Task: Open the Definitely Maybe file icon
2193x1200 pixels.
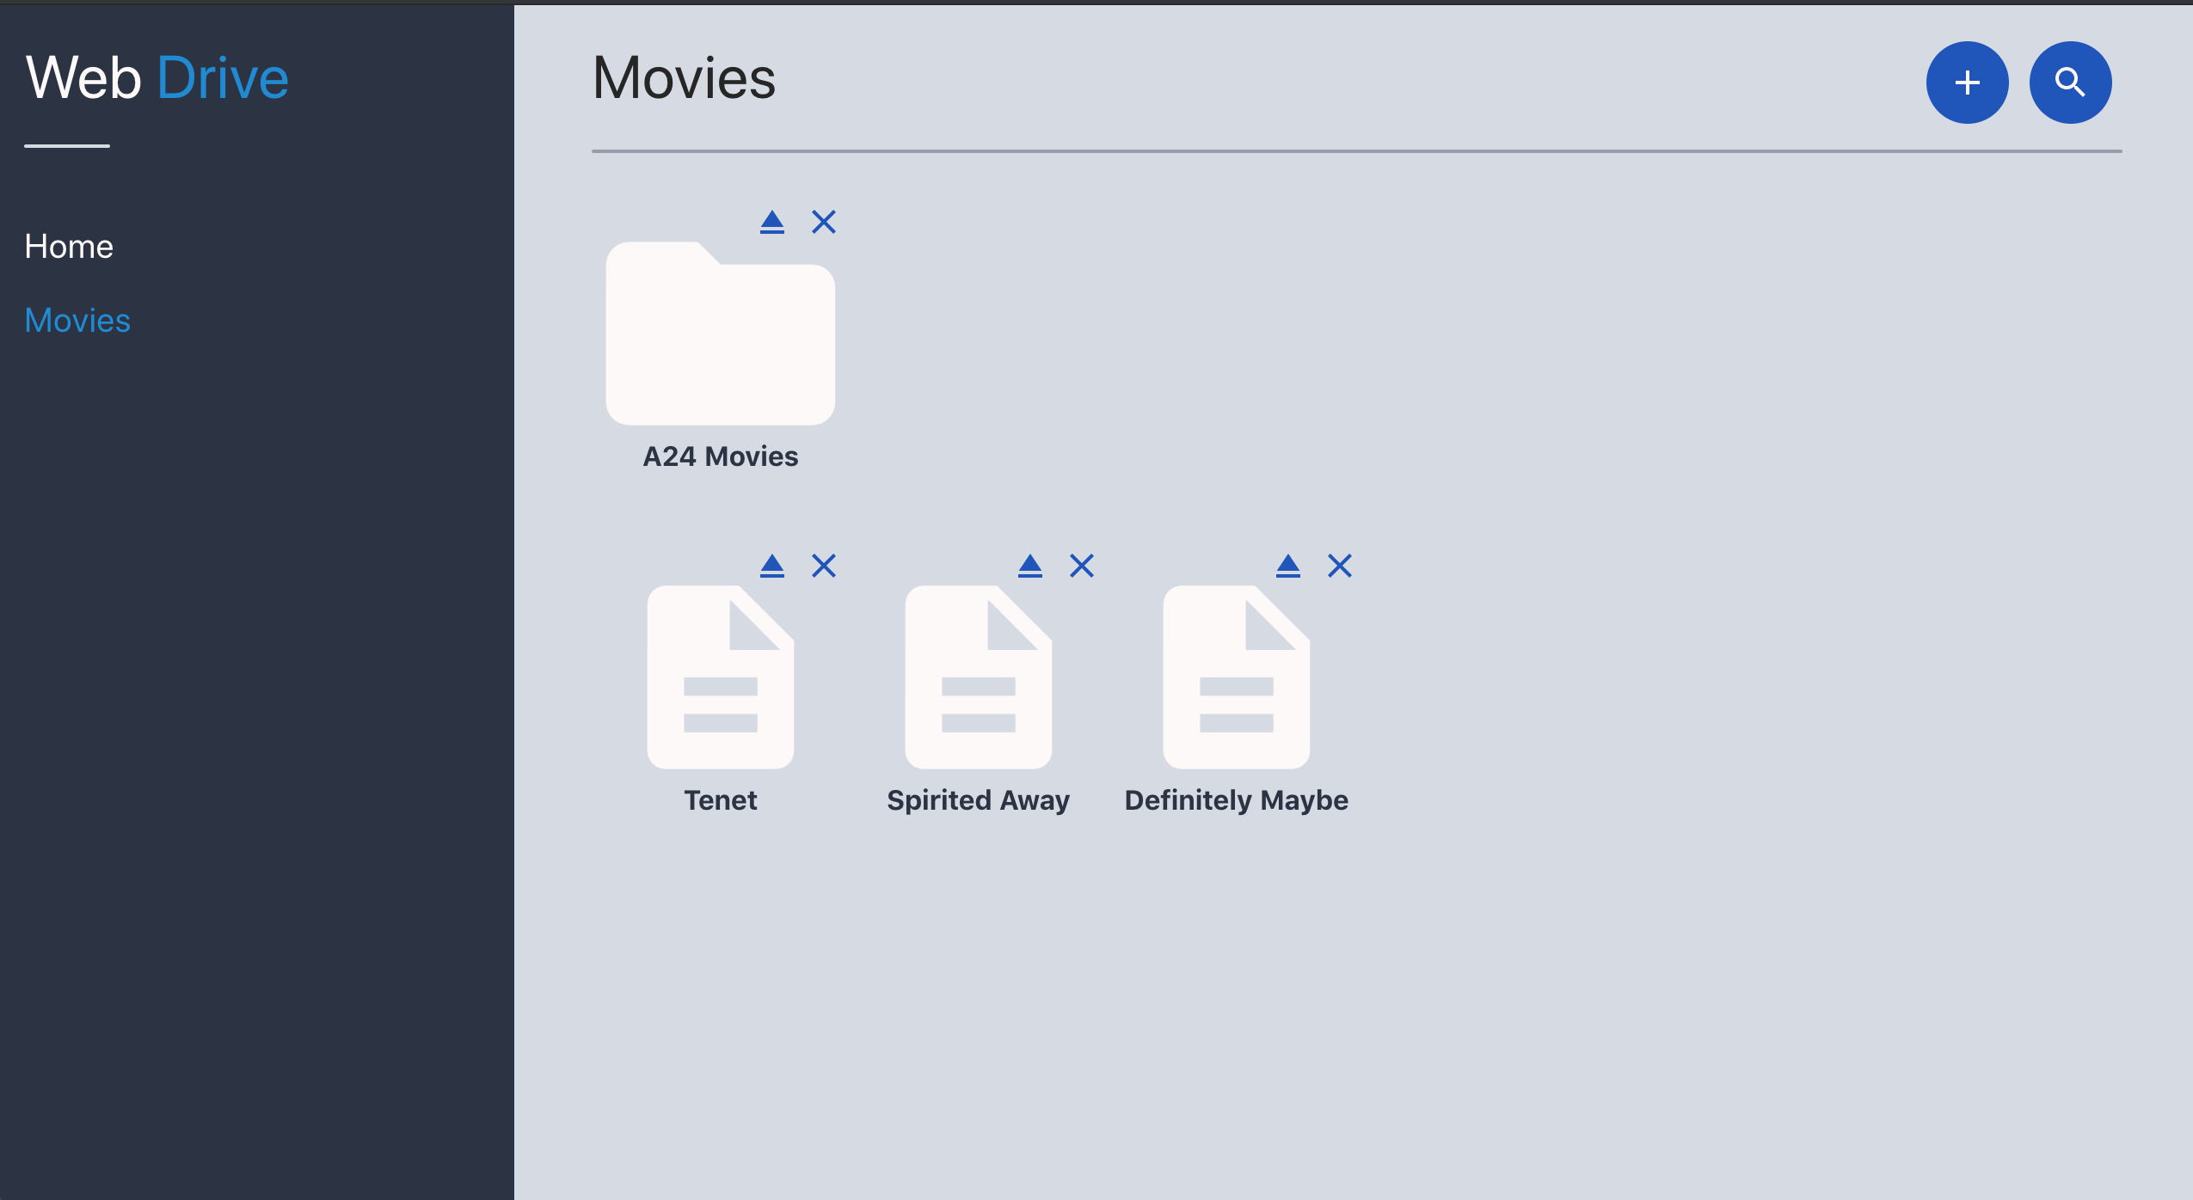Action: [1237, 677]
